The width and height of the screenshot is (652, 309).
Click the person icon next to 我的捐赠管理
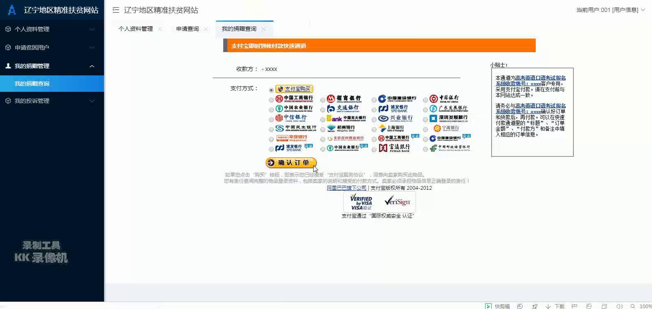coord(8,66)
